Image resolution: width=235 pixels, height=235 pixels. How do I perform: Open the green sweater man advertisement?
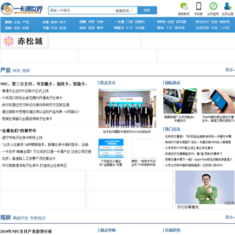205,187
